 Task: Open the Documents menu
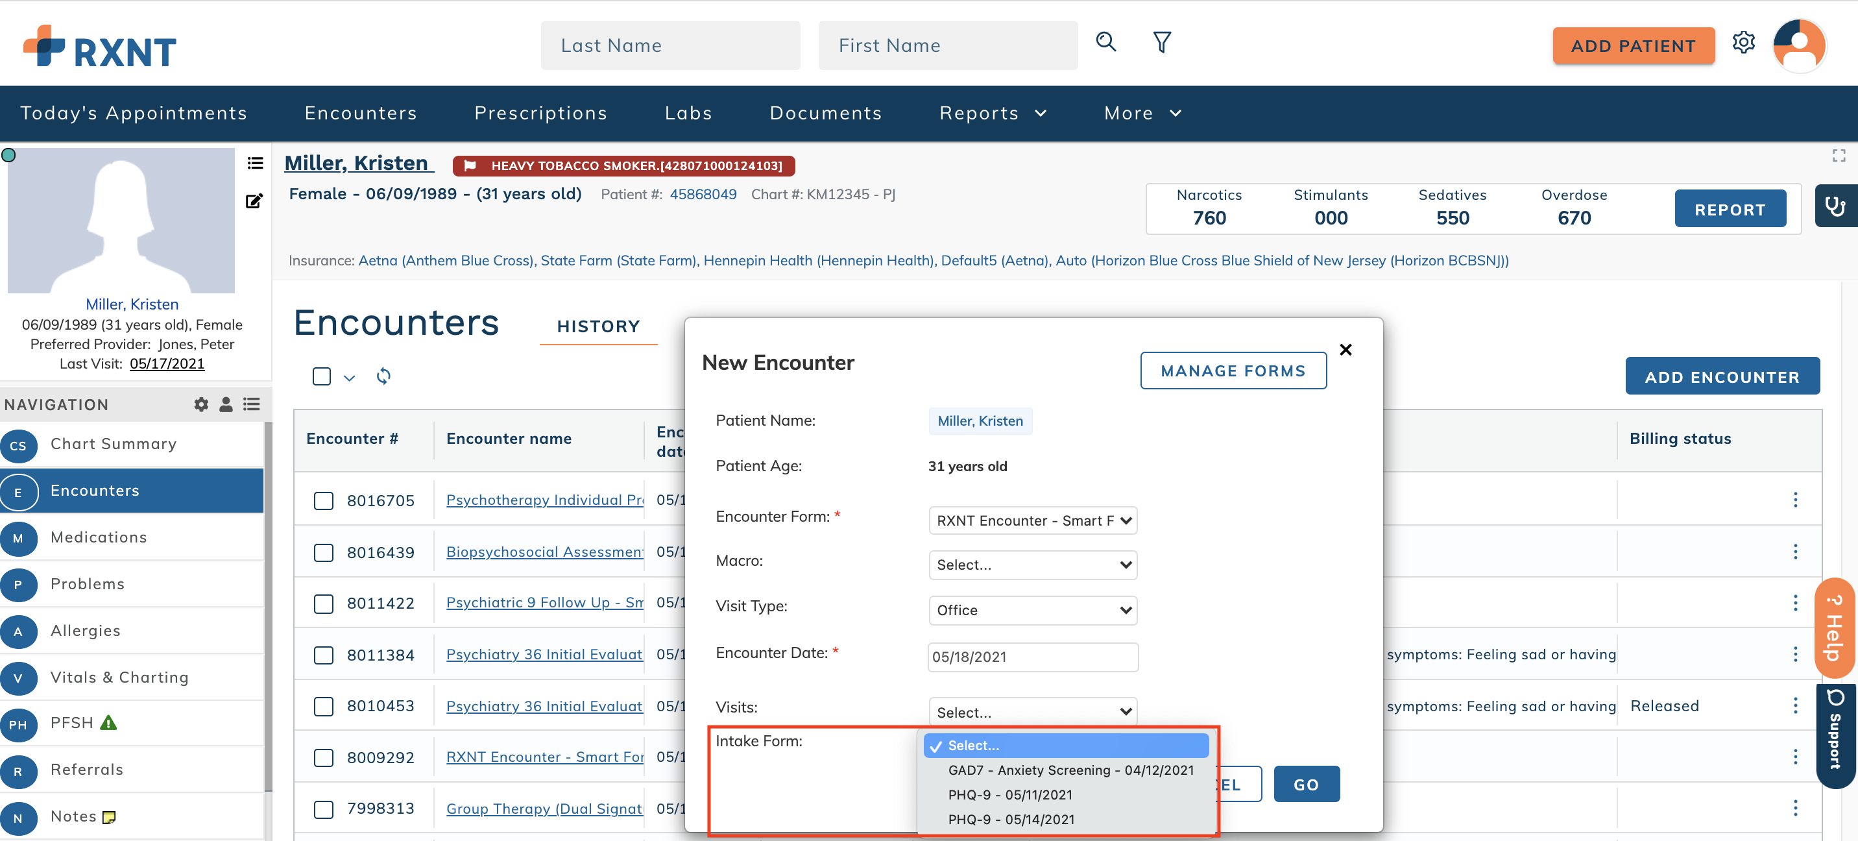825,114
